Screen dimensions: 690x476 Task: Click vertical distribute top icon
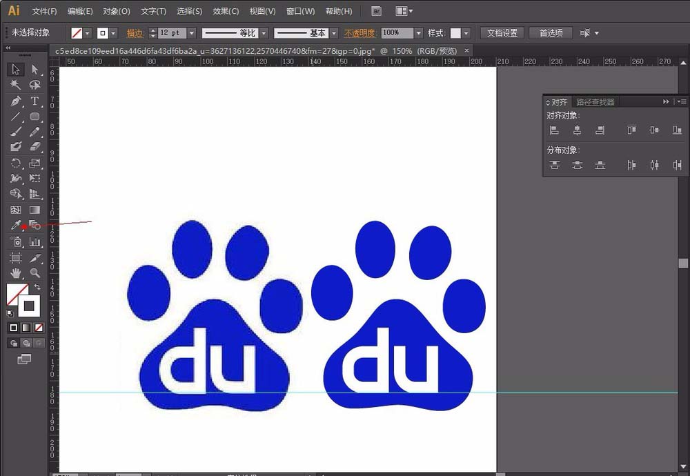(x=554, y=165)
